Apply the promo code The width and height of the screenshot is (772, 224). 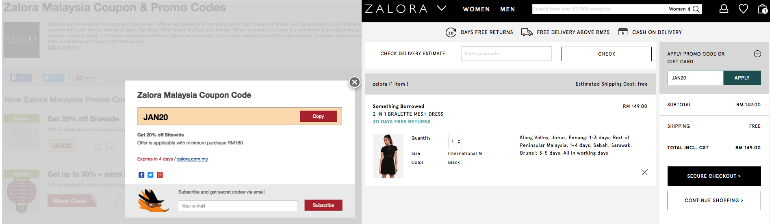[742, 78]
